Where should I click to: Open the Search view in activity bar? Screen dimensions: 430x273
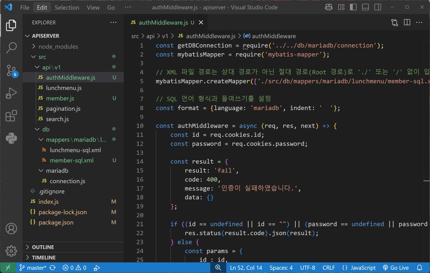pos(11,48)
